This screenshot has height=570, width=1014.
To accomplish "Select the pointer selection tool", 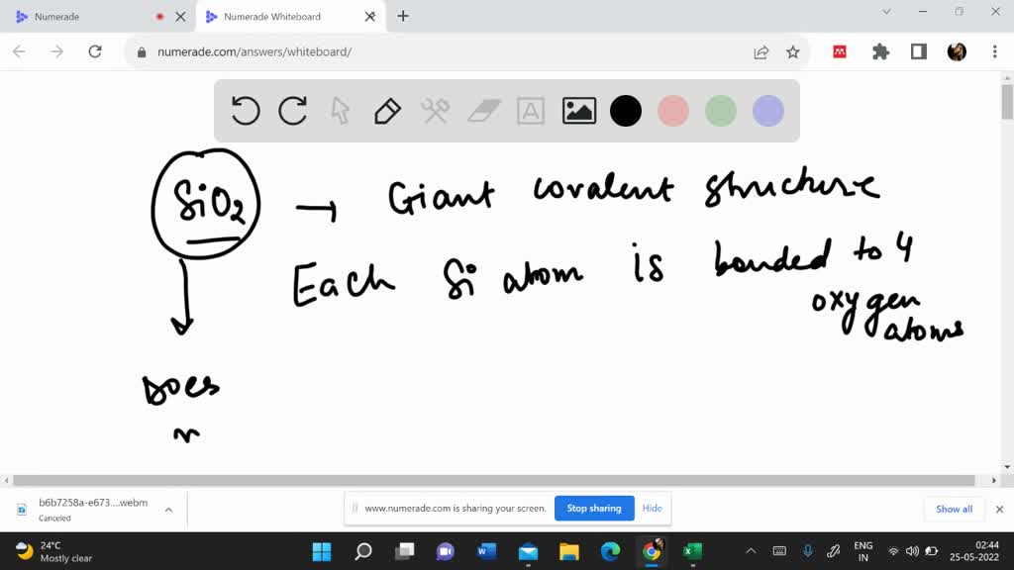I will click(x=341, y=111).
